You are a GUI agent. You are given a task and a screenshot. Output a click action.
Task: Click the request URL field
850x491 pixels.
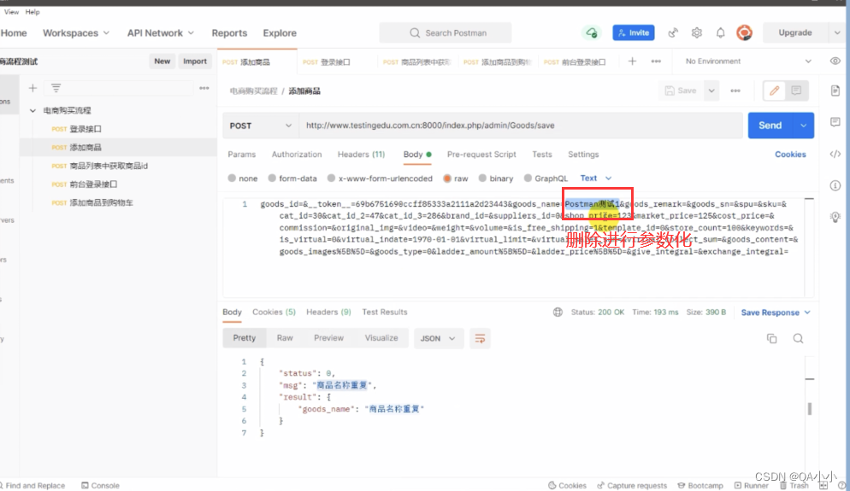coord(521,126)
